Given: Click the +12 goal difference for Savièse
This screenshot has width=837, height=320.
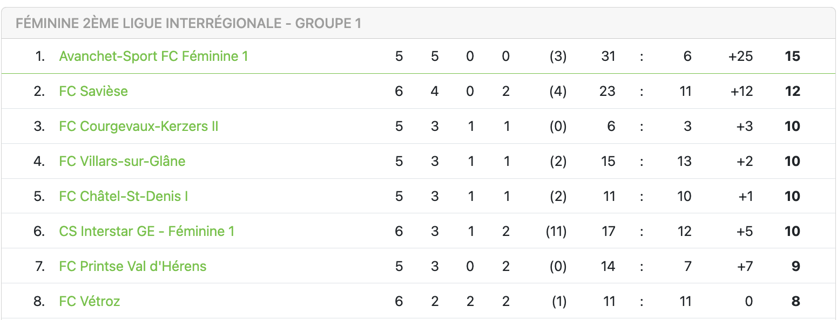Looking at the screenshot, I should point(741,91).
